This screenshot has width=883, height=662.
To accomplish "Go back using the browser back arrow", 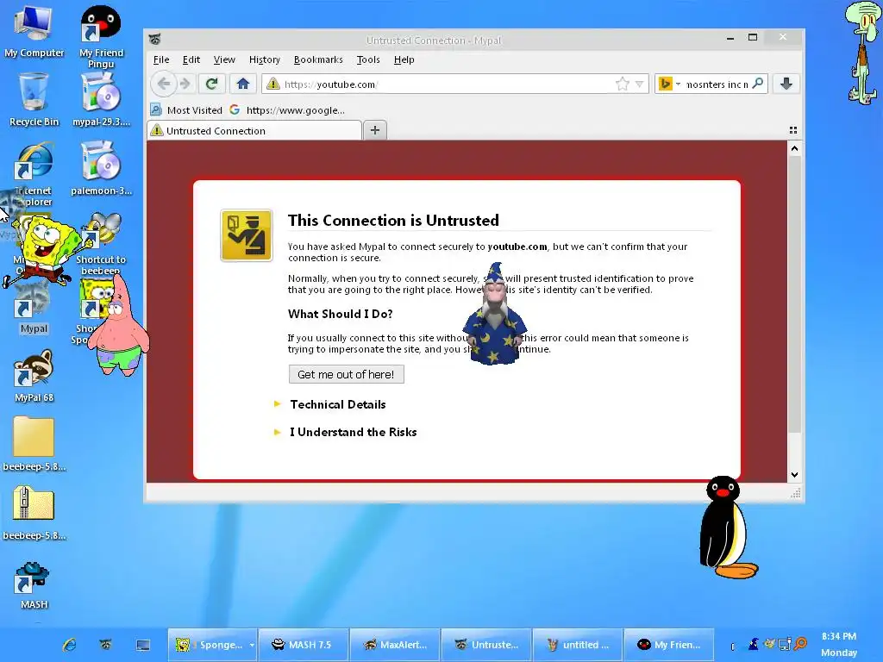I will (163, 84).
